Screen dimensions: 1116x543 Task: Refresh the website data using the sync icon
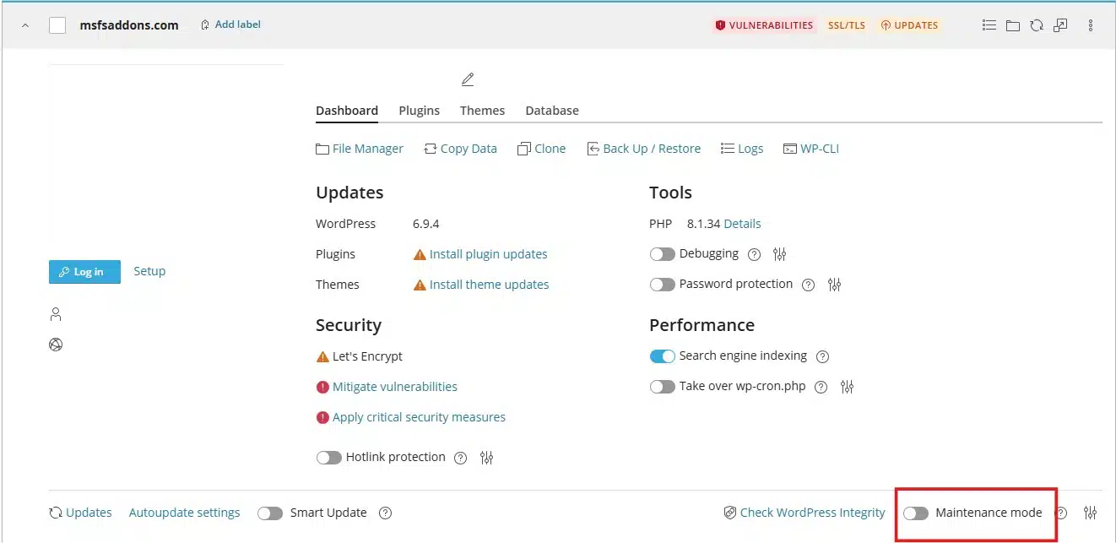point(1037,24)
